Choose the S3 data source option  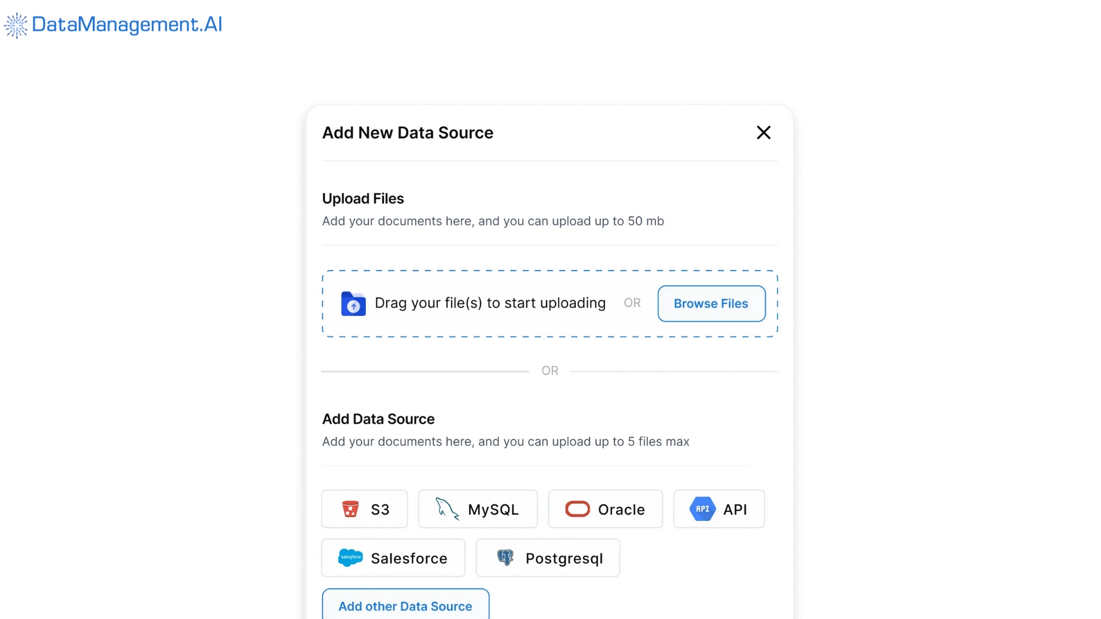tap(364, 509)
